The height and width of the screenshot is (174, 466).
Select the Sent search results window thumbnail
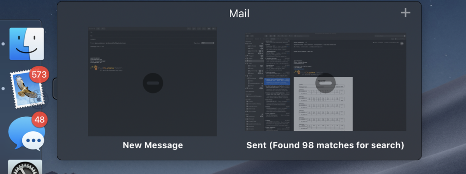(325, 82)
